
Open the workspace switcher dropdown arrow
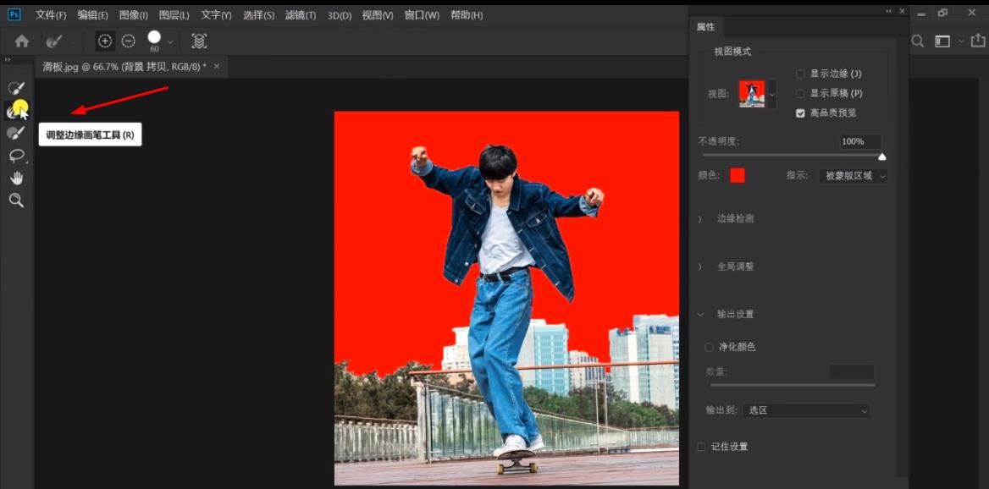click(961, 41)
